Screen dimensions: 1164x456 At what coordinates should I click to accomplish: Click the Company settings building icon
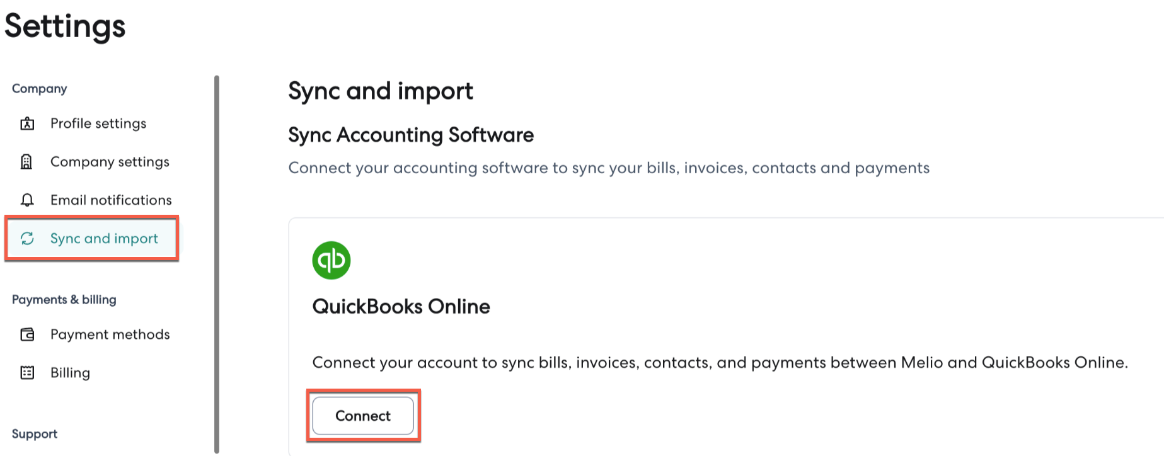click(x=26, y=162)
